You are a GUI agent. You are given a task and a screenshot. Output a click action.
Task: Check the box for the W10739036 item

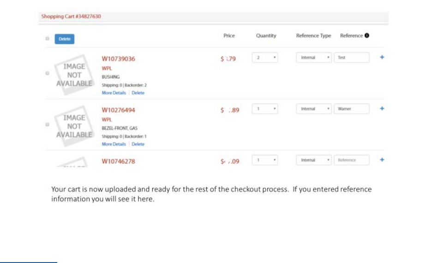tap(47, 73)
